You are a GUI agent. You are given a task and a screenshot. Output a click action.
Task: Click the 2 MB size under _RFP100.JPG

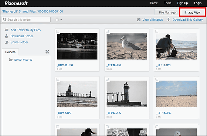60,69
